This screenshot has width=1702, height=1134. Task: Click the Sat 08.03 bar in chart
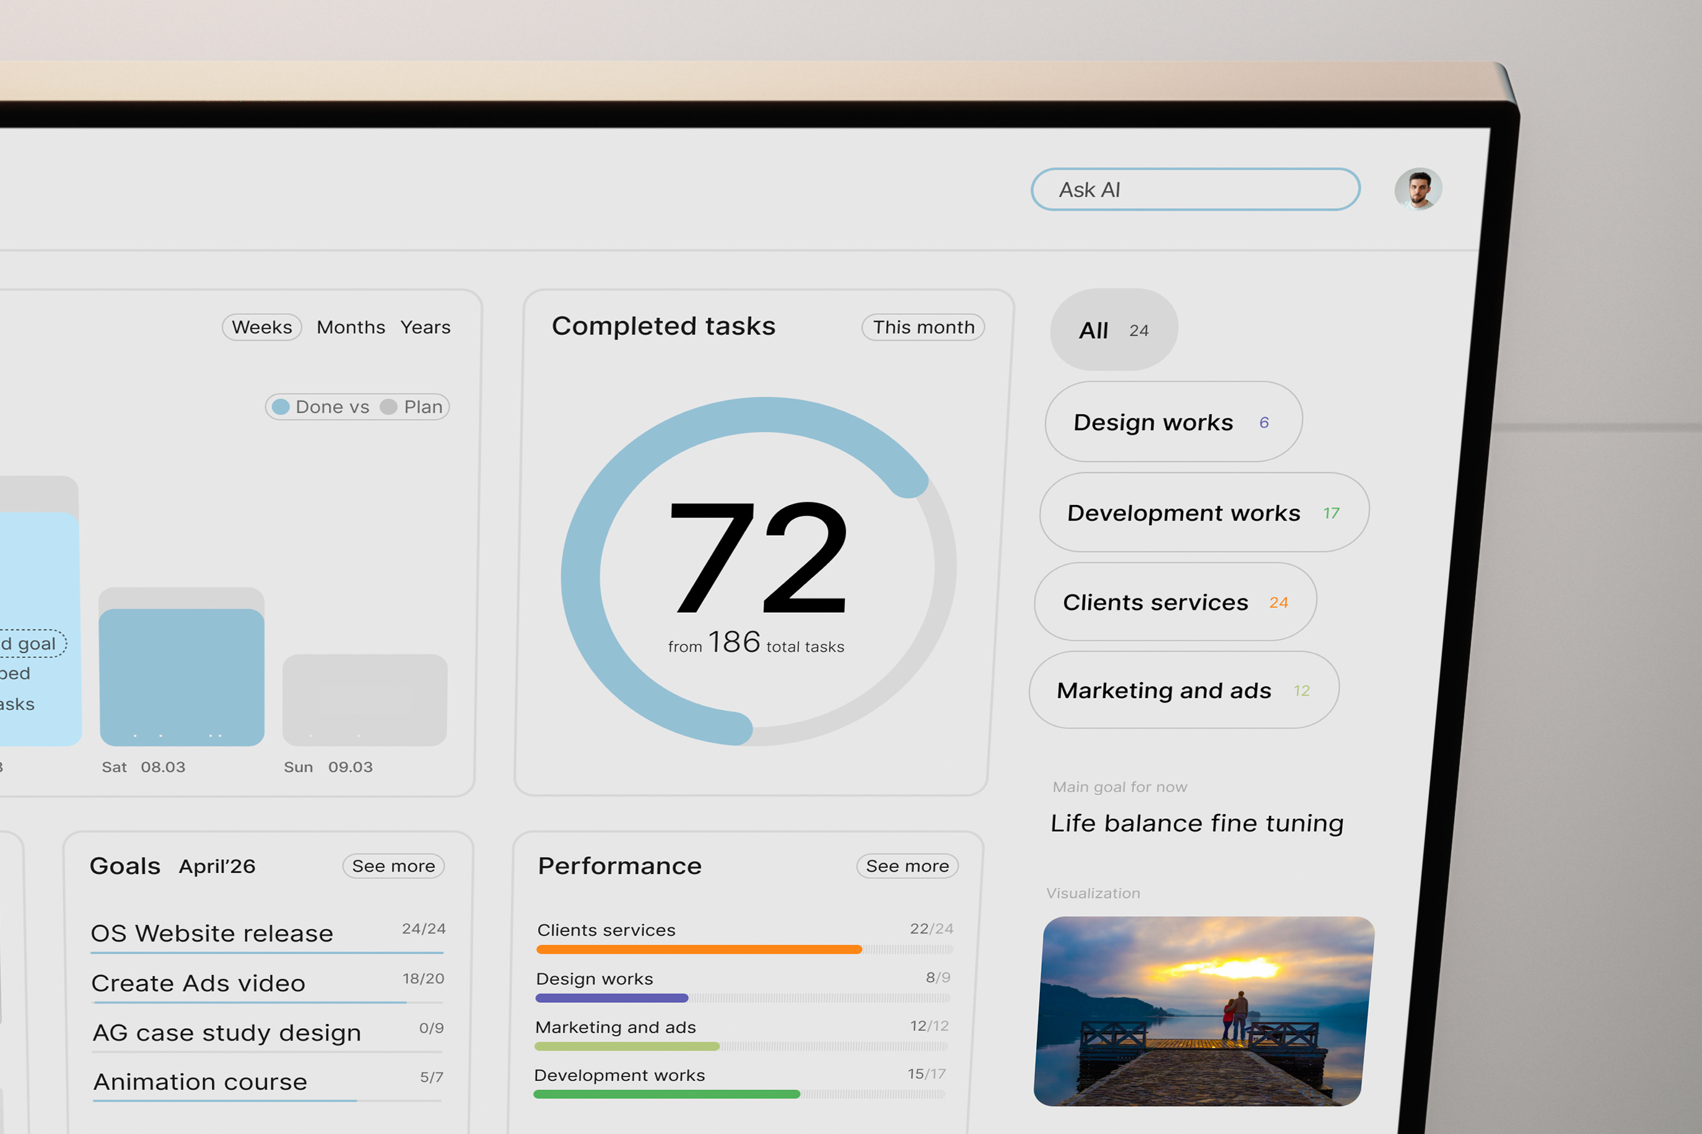[181, 667]
